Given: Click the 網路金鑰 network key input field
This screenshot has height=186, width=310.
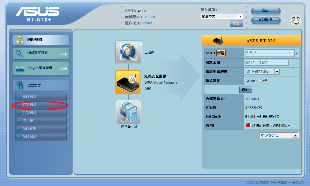Looking at the screenshot, I should tap(267, 63).
